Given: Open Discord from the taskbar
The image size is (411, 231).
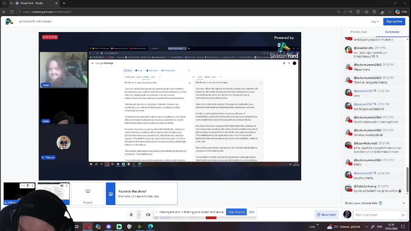Looking at the screenshot, I should point(109,227).
